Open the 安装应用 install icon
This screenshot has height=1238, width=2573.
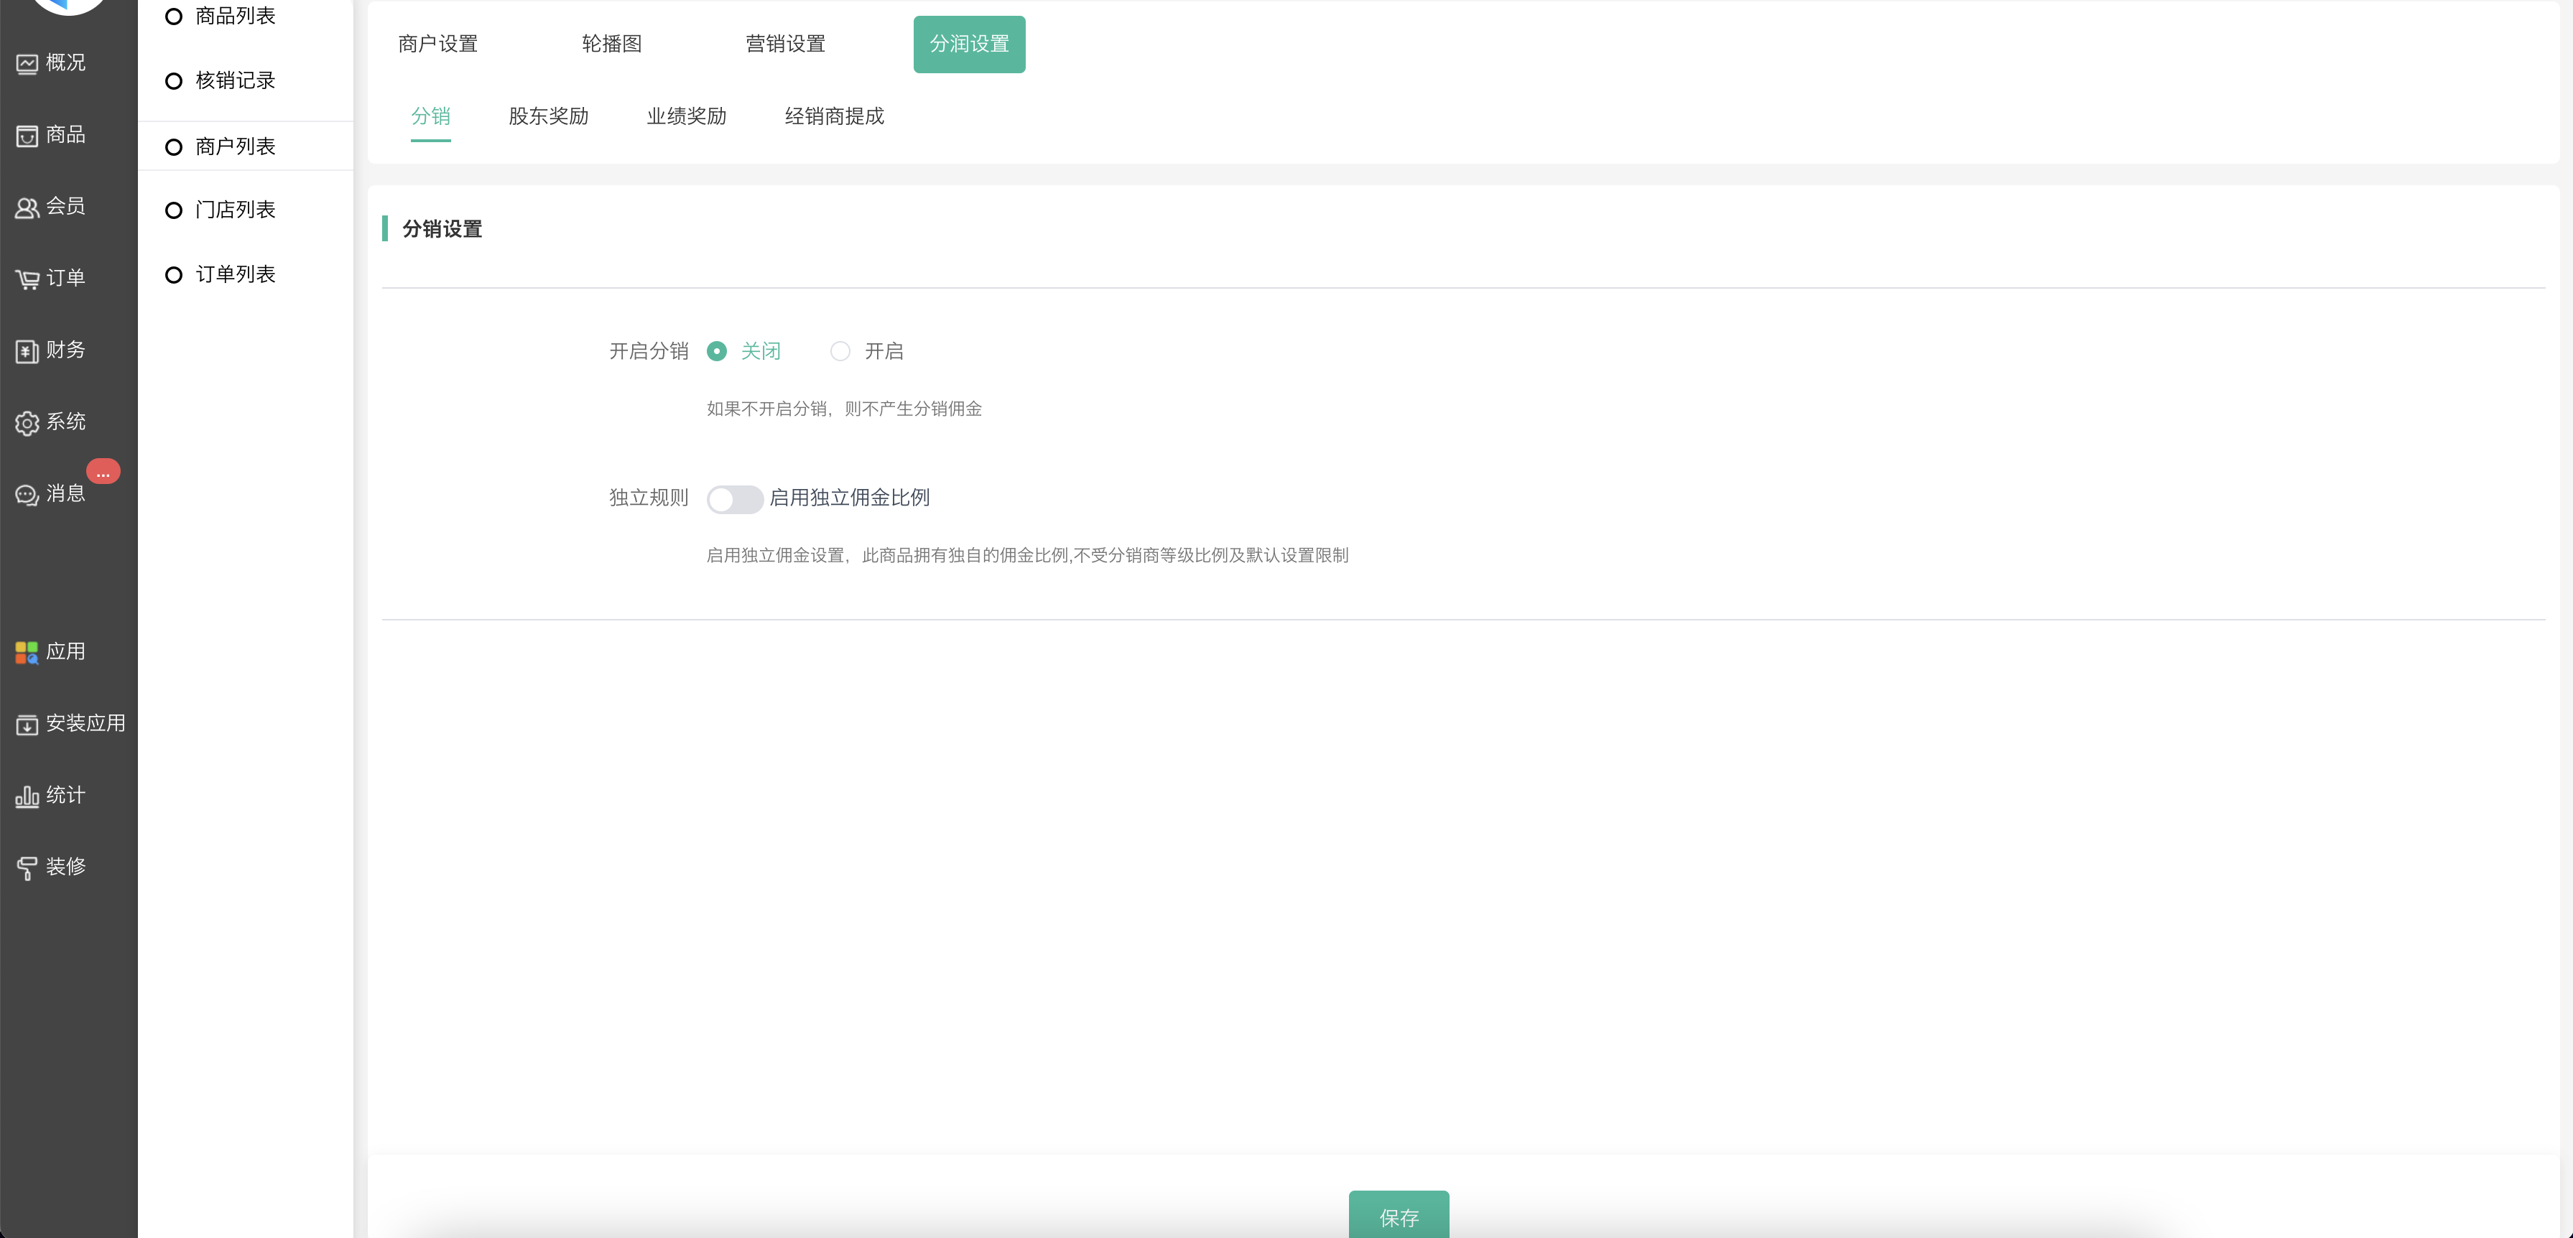tap(27, 725)
